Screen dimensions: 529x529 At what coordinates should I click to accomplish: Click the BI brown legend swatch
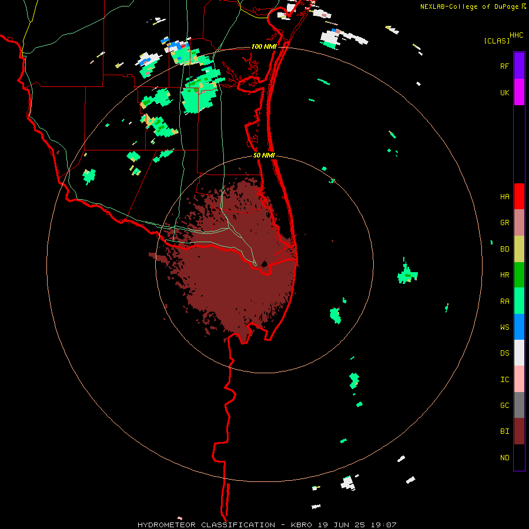(519, 431)
